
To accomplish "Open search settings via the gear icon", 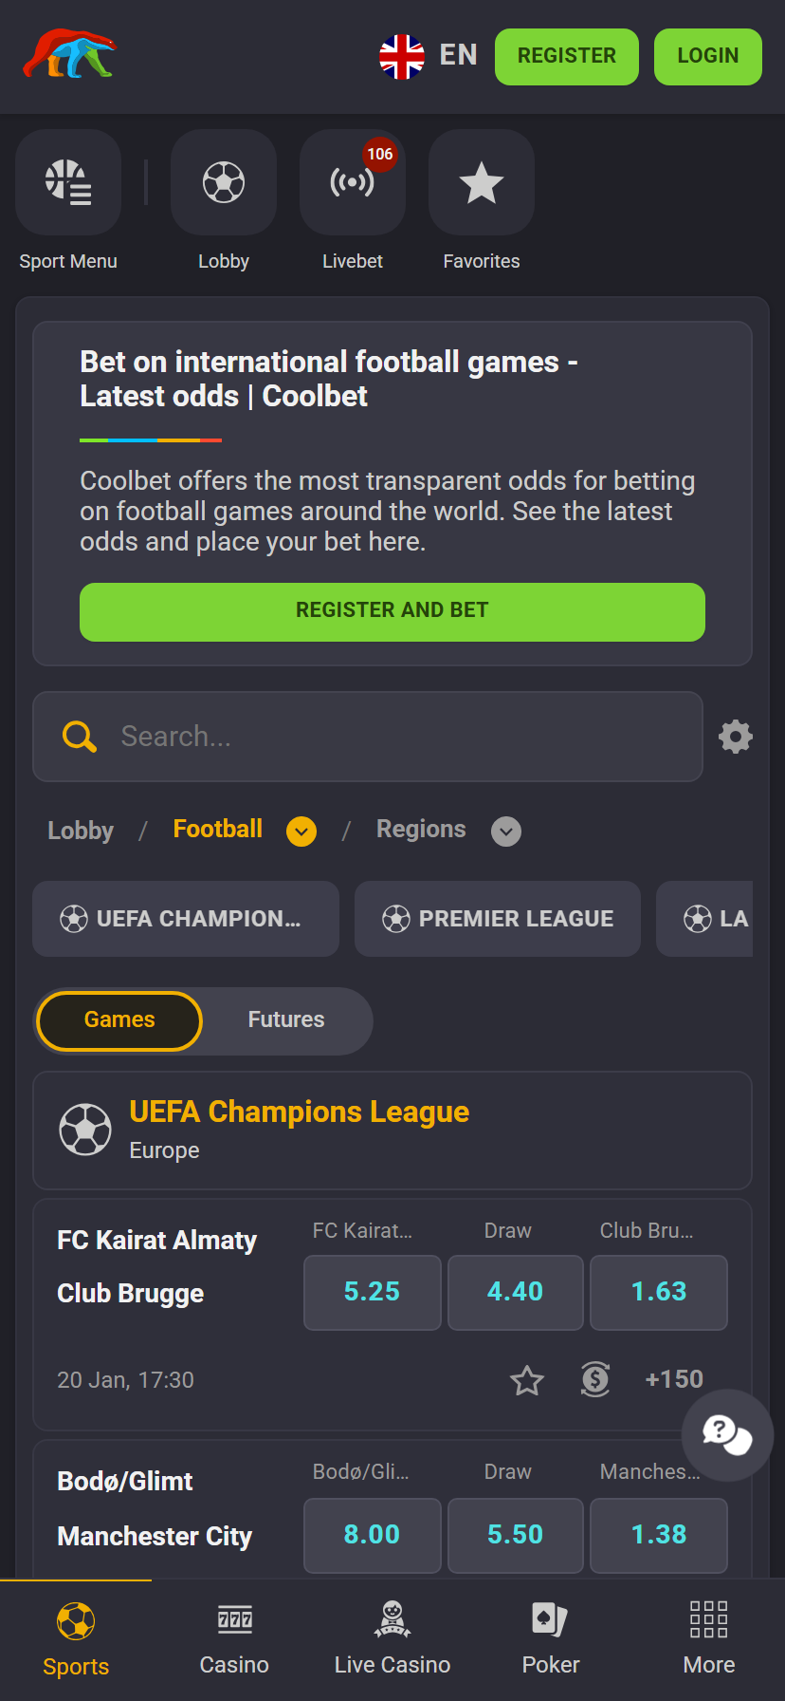I will click(735, 737).
